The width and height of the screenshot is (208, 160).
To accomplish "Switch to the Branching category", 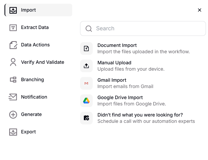I will tap(32, 80).
